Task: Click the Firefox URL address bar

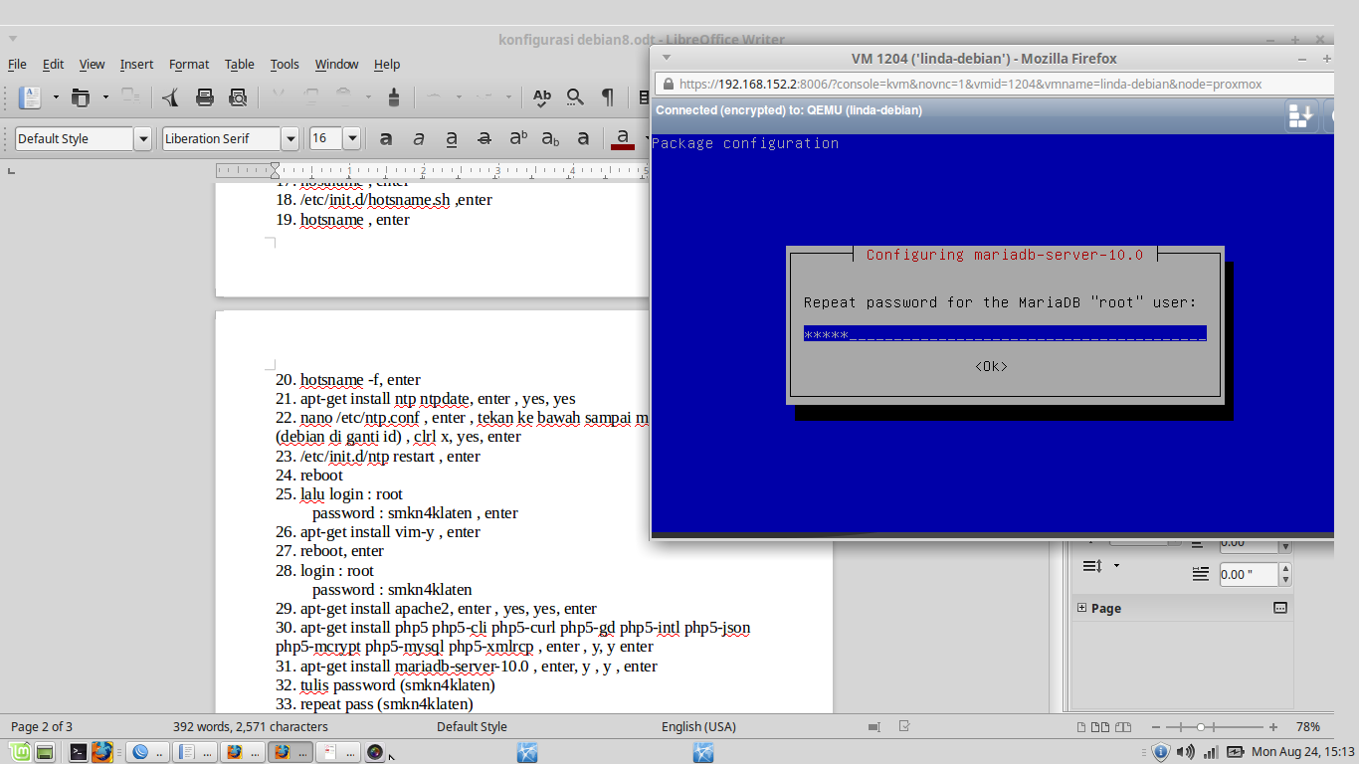Action: [x=995, y=85]
